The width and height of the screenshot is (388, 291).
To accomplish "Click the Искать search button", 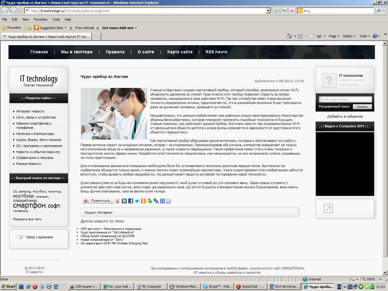I will (362, 107).
